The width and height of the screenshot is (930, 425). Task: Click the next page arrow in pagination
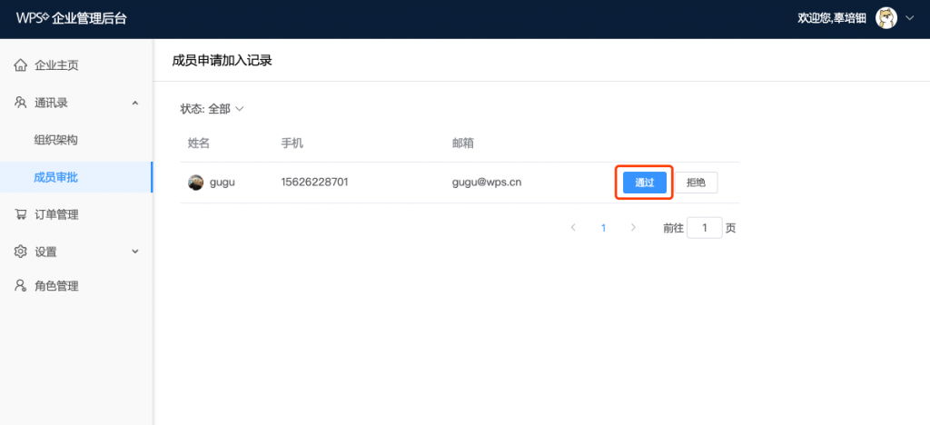pyautogui.click(x=633, y=228)
